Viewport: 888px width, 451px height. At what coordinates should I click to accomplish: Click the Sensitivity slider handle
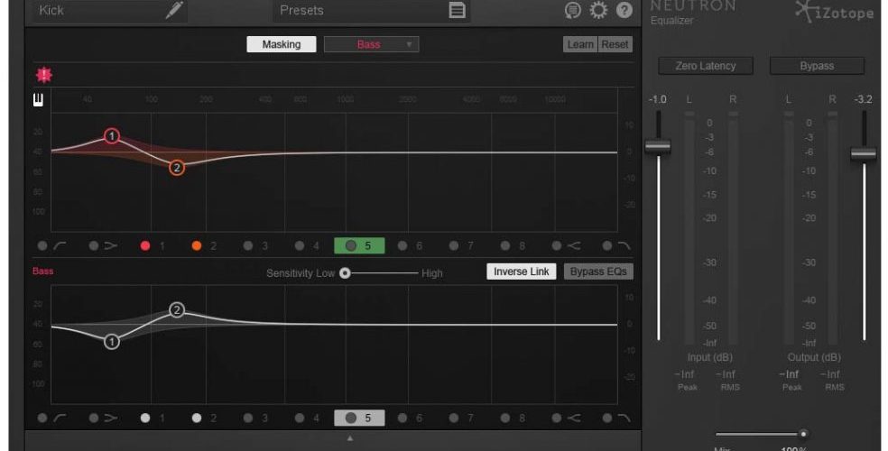(345, 273)
